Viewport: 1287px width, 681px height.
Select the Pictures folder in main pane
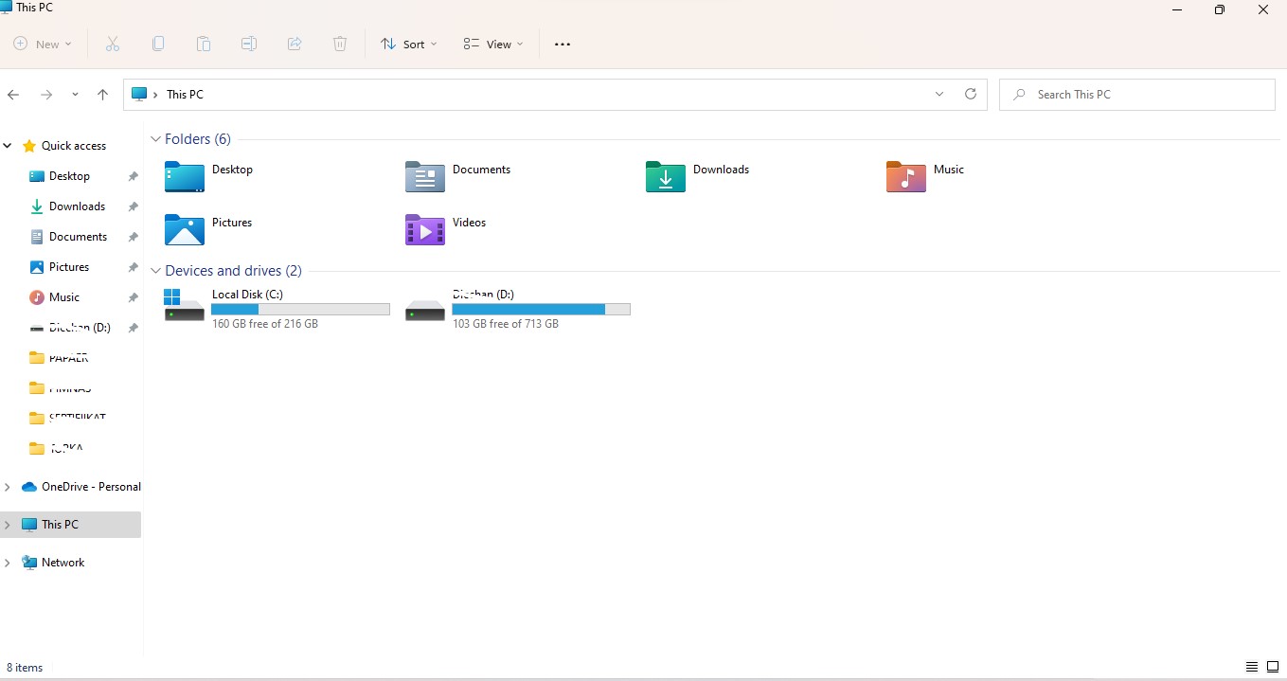pos(209,229)
